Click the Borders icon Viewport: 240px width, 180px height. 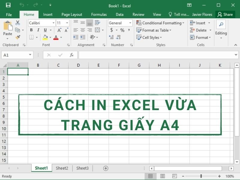click(31, 37)
